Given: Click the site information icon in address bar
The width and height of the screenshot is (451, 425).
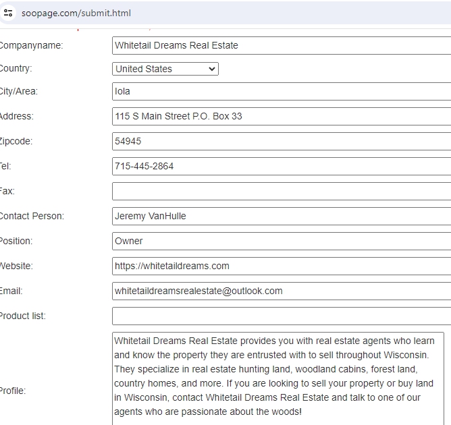Looking at the screenshot, I should [x=8, y=13].
